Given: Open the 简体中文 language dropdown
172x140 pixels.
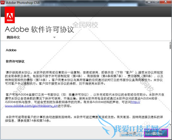Looking at the screenshot, I should [31, 37].
